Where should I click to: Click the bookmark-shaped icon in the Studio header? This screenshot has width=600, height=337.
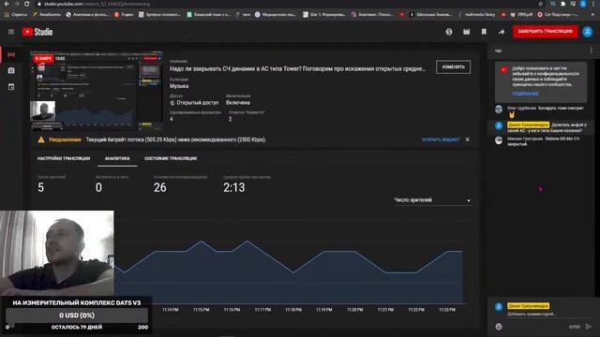[x=484, y=32]
